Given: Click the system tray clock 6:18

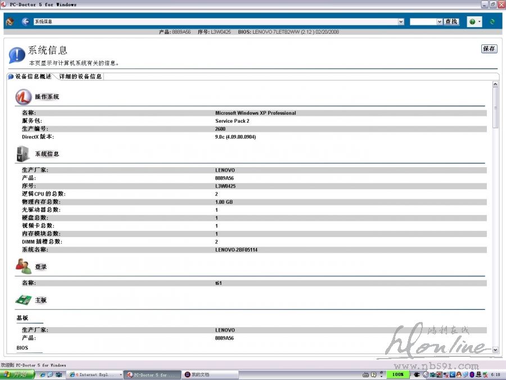Looking at the screenshot, I should coord(496,375).
